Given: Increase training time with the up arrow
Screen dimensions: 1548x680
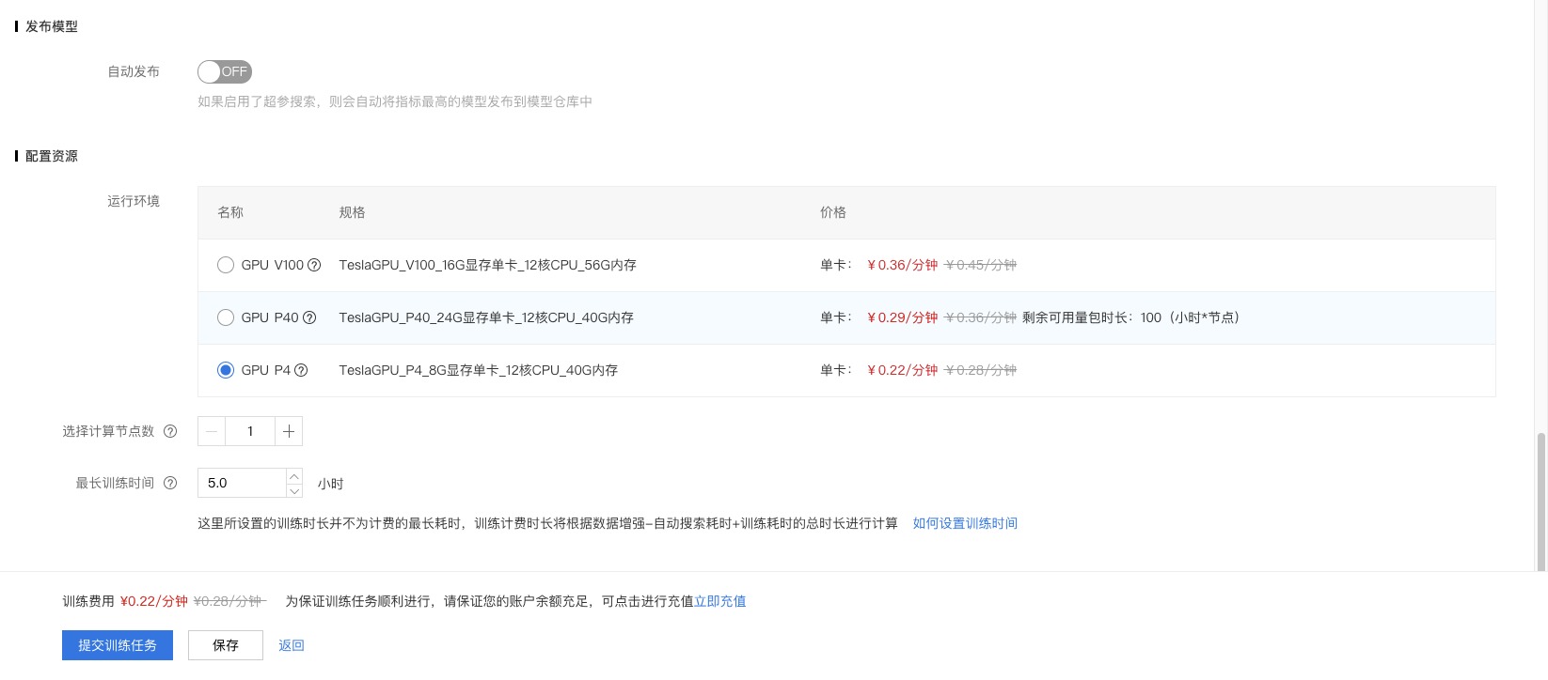Looking at the screenshot, I should pyautogui.click(x=294, y=476).
